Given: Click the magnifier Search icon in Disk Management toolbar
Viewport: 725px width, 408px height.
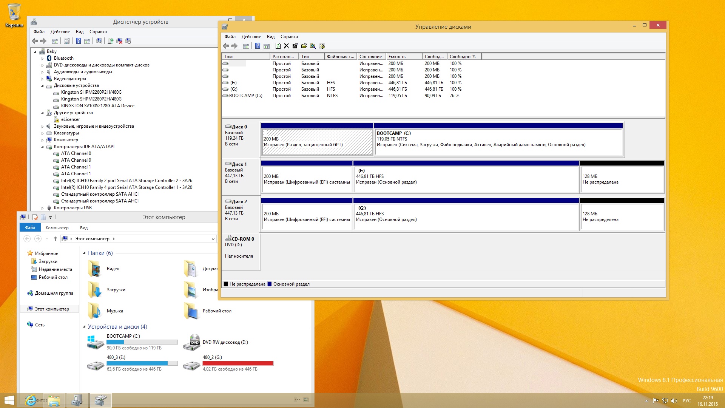Looking at the screenshot, I should tap(313, 46).
